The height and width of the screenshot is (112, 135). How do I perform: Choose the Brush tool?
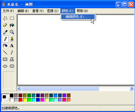(12, 39)
